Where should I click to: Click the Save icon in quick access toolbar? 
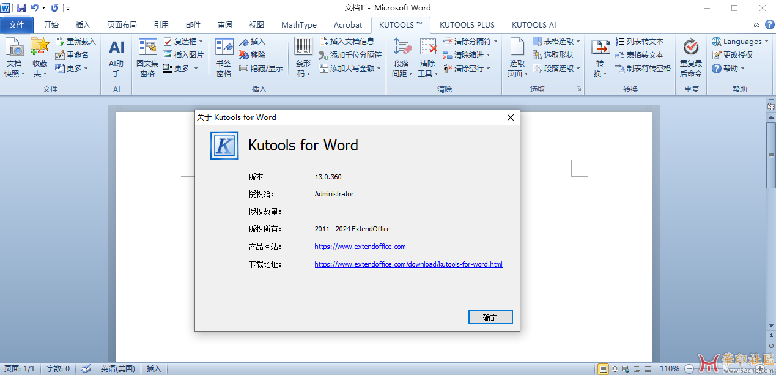(21, 8)
